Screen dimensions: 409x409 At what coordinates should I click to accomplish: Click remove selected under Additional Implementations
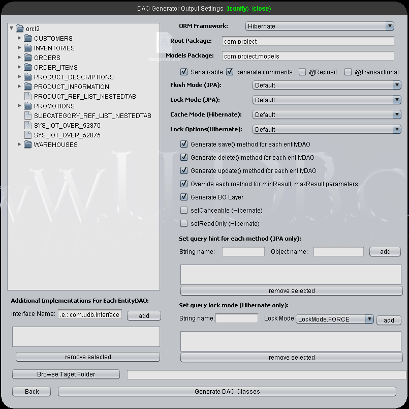tap(88, 357)
